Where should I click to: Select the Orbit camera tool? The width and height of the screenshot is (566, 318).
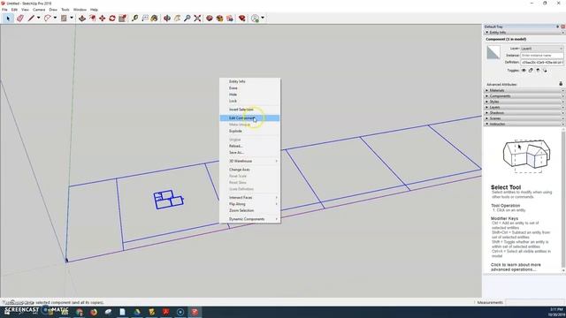pyautogui.click(x=167, y=18)
